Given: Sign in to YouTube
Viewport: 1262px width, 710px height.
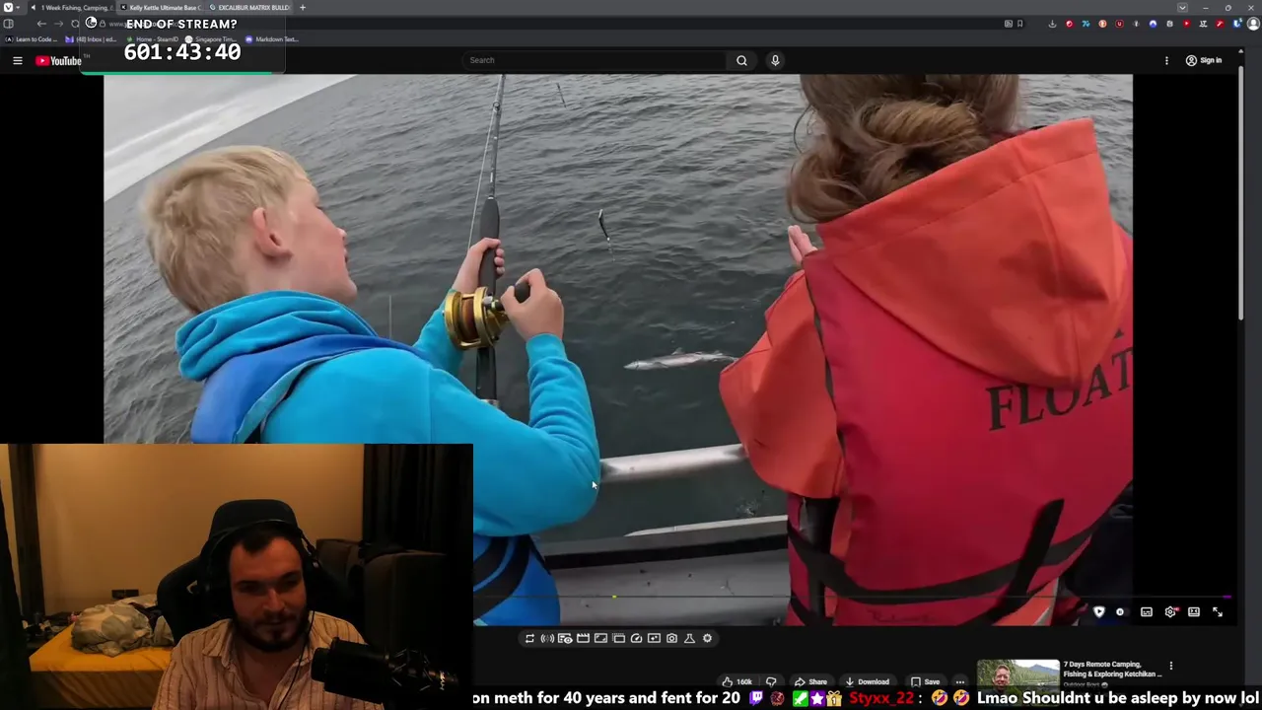Looking at the screenshot, I should pos(1204,60).
